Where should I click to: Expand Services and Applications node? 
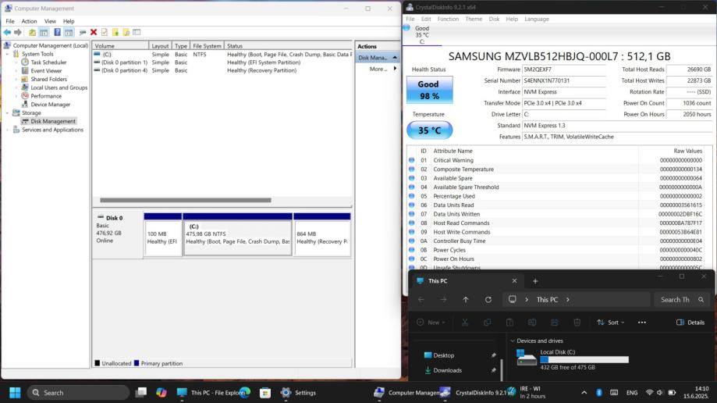pos(8,130)
